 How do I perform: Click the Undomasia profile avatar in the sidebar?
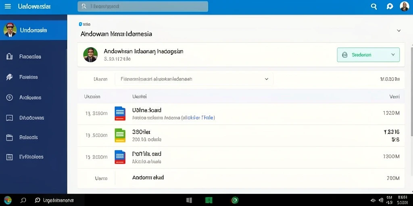click(10, 30)
